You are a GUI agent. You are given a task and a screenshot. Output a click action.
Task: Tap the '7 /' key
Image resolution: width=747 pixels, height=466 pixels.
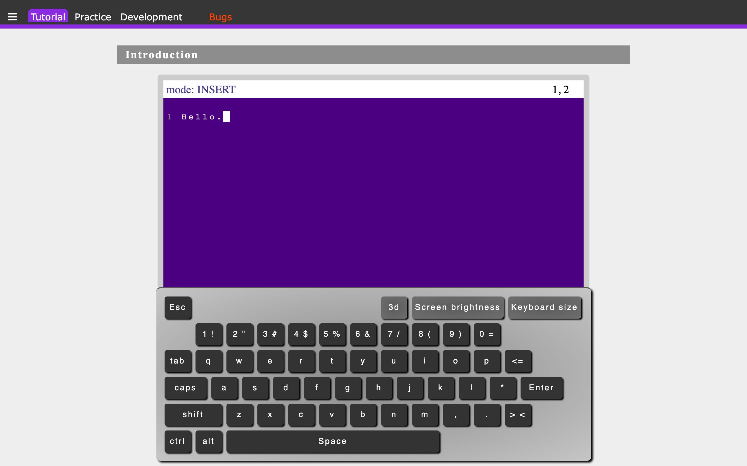click(394, 334)
